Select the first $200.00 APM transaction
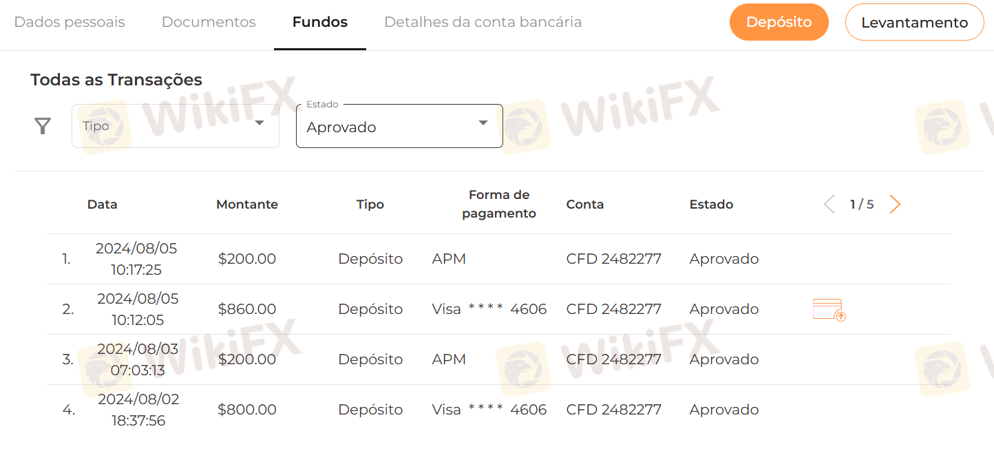 [x=499, y=259]
